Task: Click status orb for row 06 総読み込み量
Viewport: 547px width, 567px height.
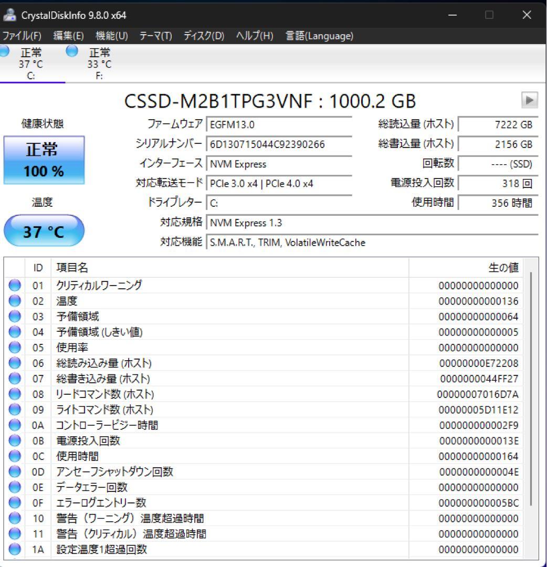Action: click(15, 363)
